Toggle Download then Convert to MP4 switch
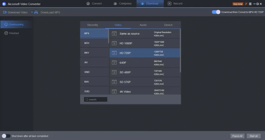Screen dimensions: 265x140 (x=216, y=12)
